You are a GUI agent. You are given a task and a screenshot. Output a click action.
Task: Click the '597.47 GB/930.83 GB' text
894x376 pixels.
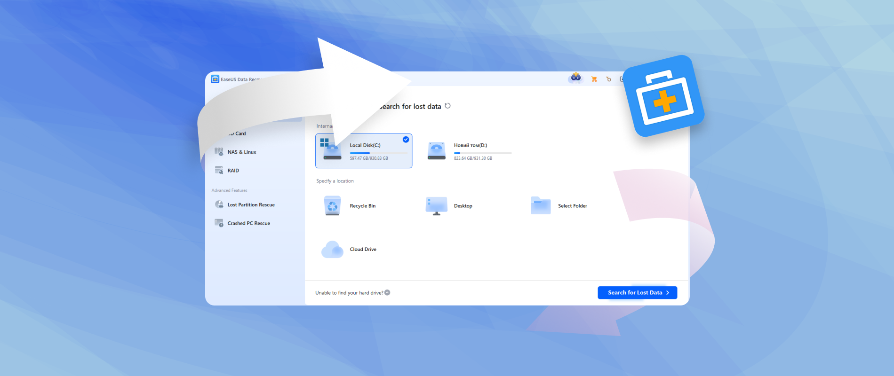pyautogui.click(x=369, y=158)
